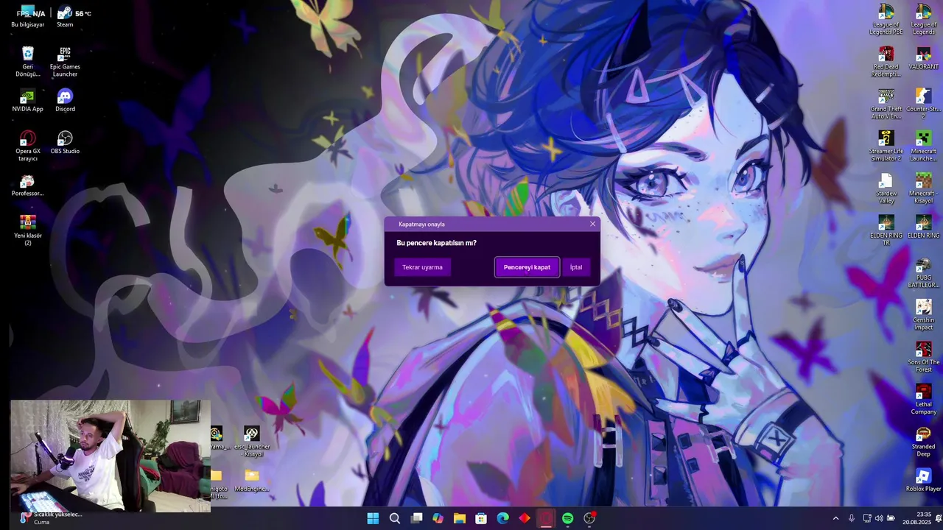Select the Sons Of The Forest icon

(x=923, y=357)
